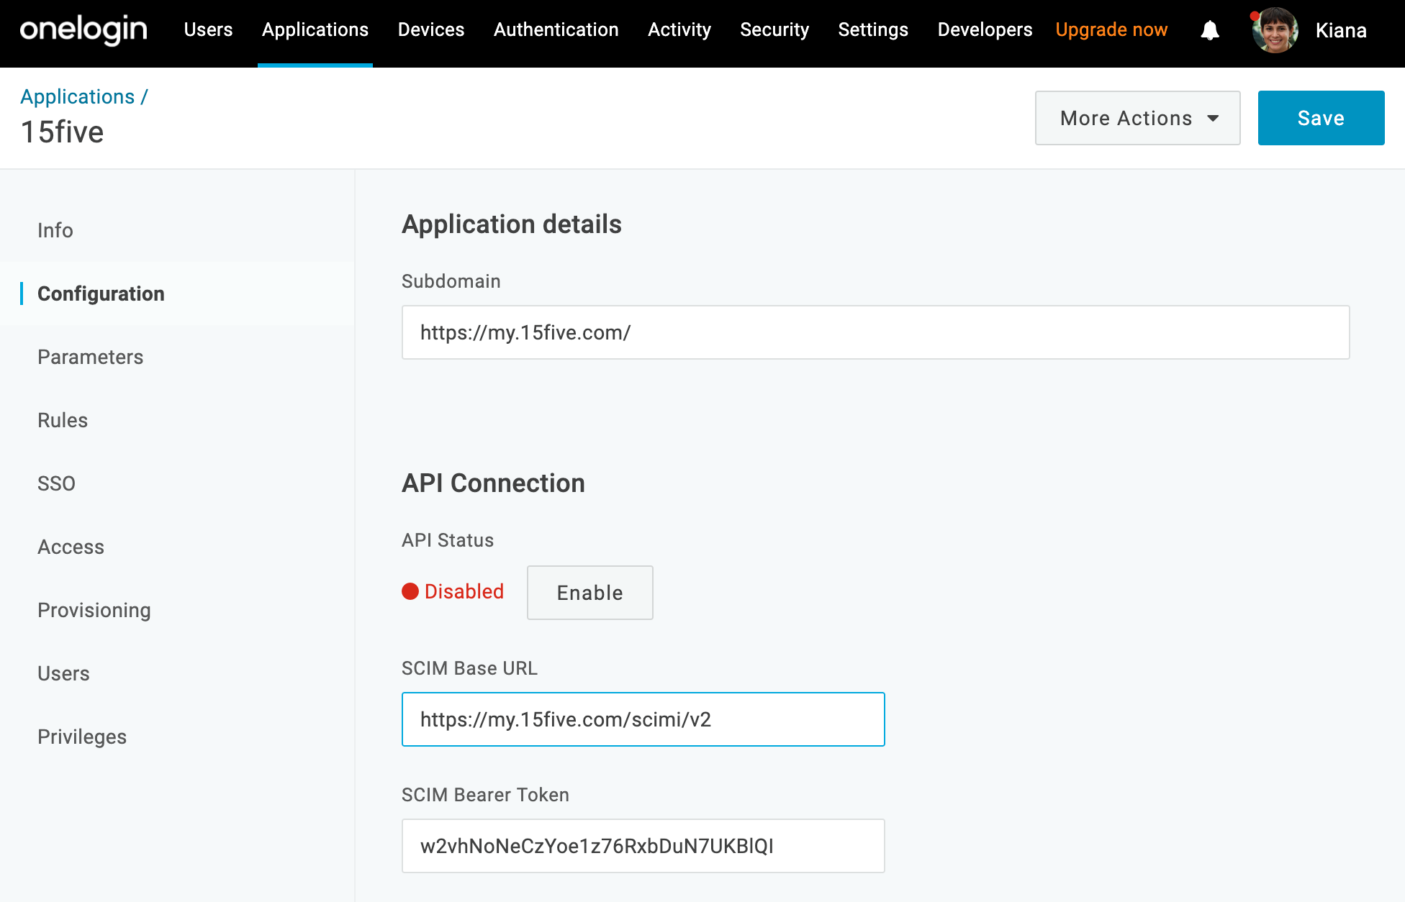Screen dimensions: 1405x902
Task: Switch to the Authentication section
Action: [555, 29]
